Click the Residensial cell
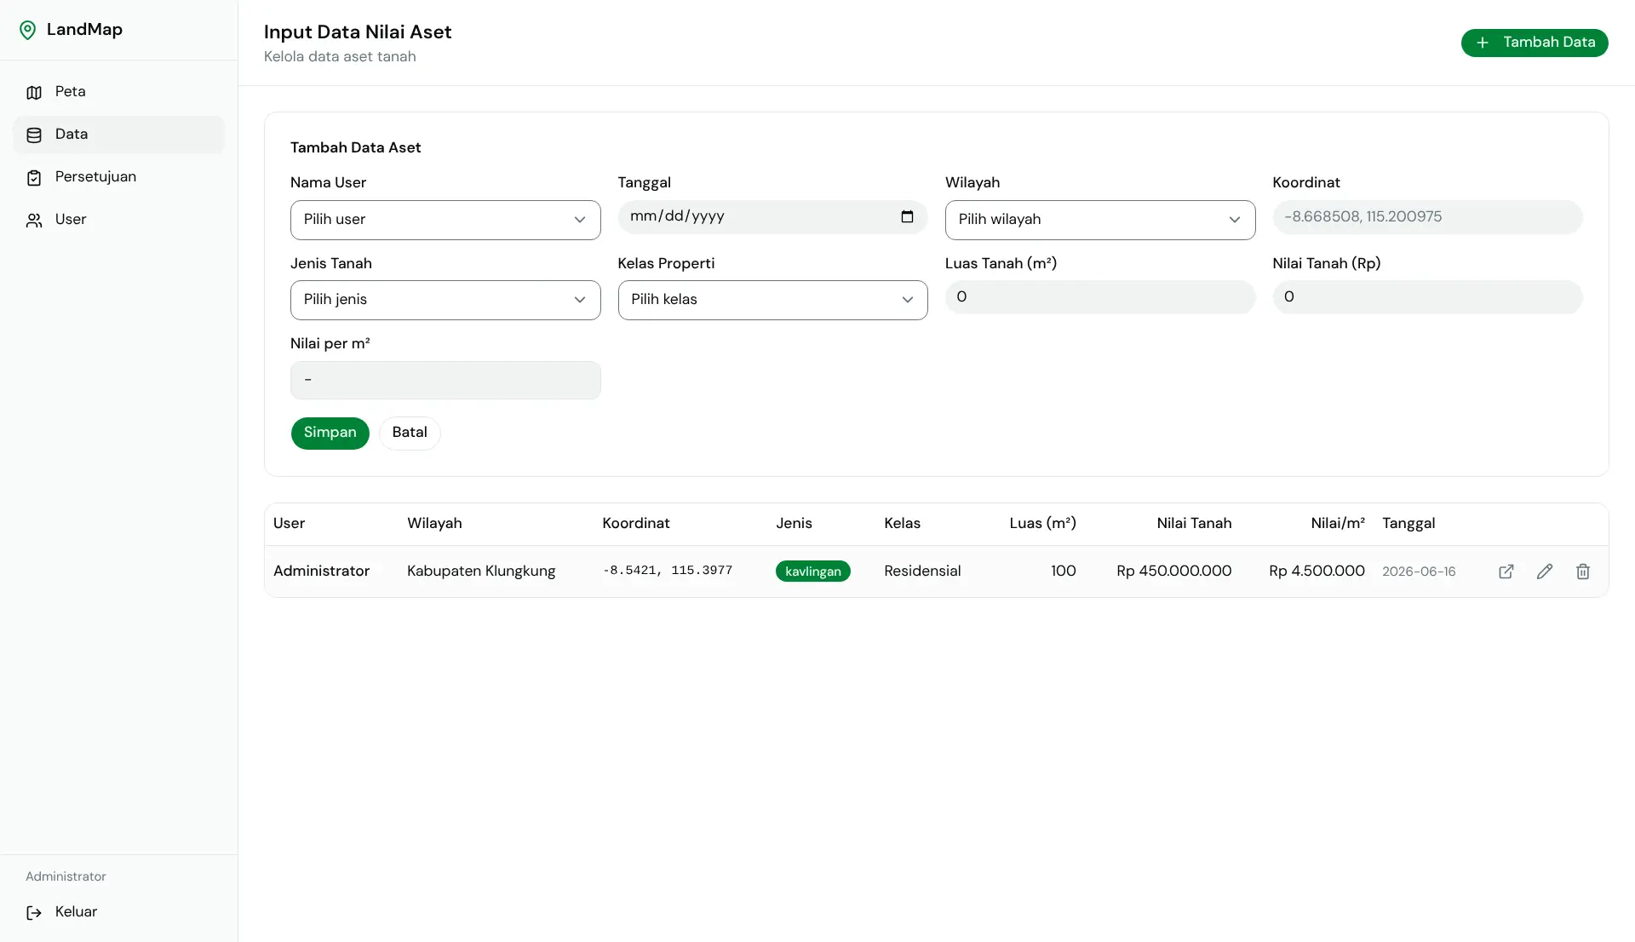 922,572
